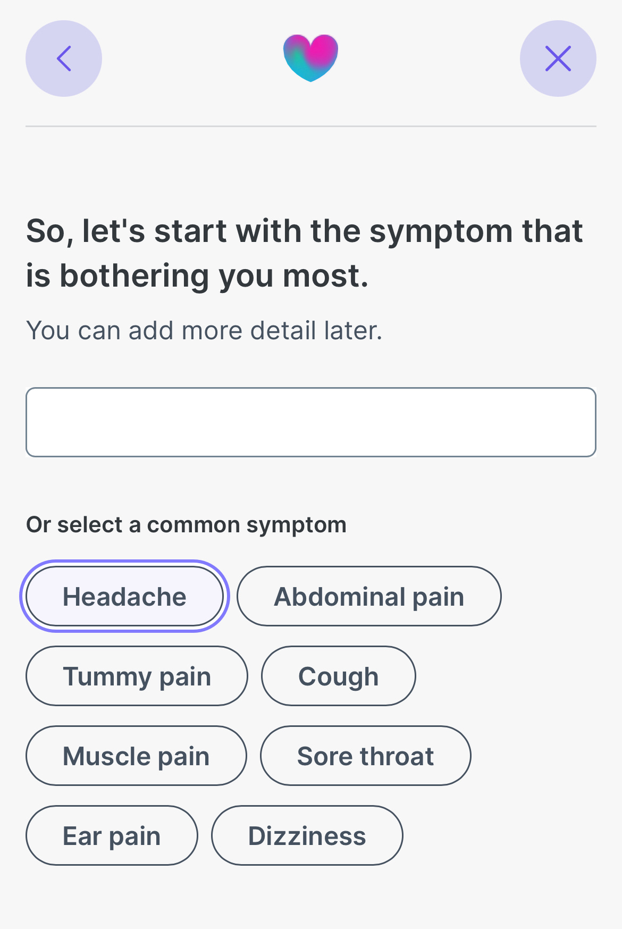
Task: Select Ear pain symptom
Action: [112, 835]
